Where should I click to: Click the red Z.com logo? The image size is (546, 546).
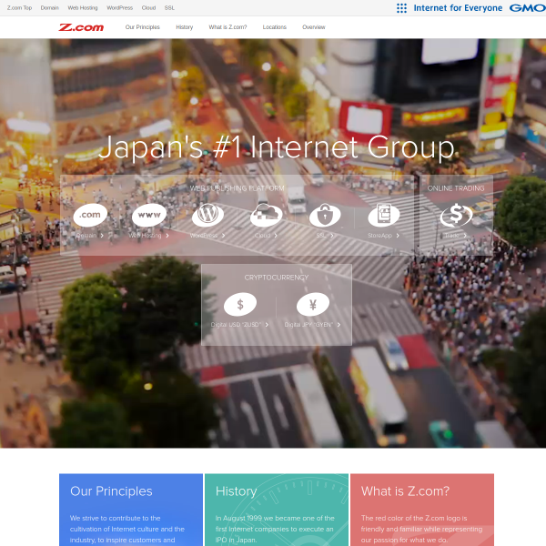[81, 27]
